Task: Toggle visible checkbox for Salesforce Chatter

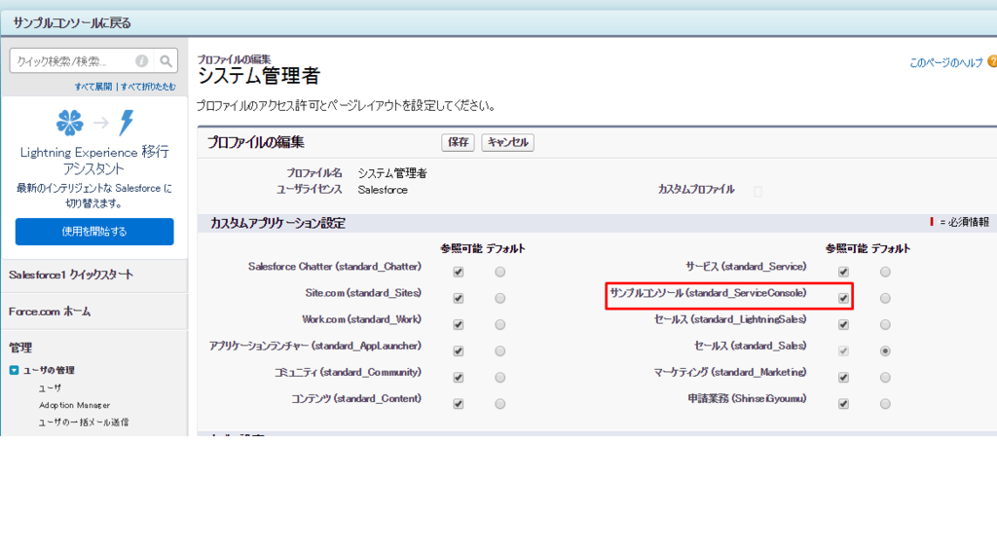Action: (459, 273)
